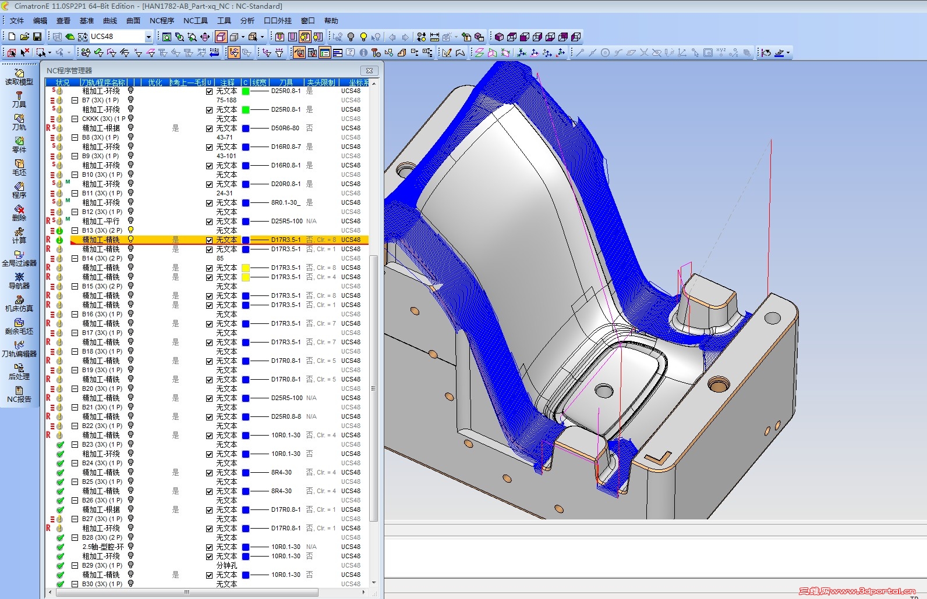Toggle U checkbox on the D20R0.8-1 row
Screen dimensions: 927x599
209,184
